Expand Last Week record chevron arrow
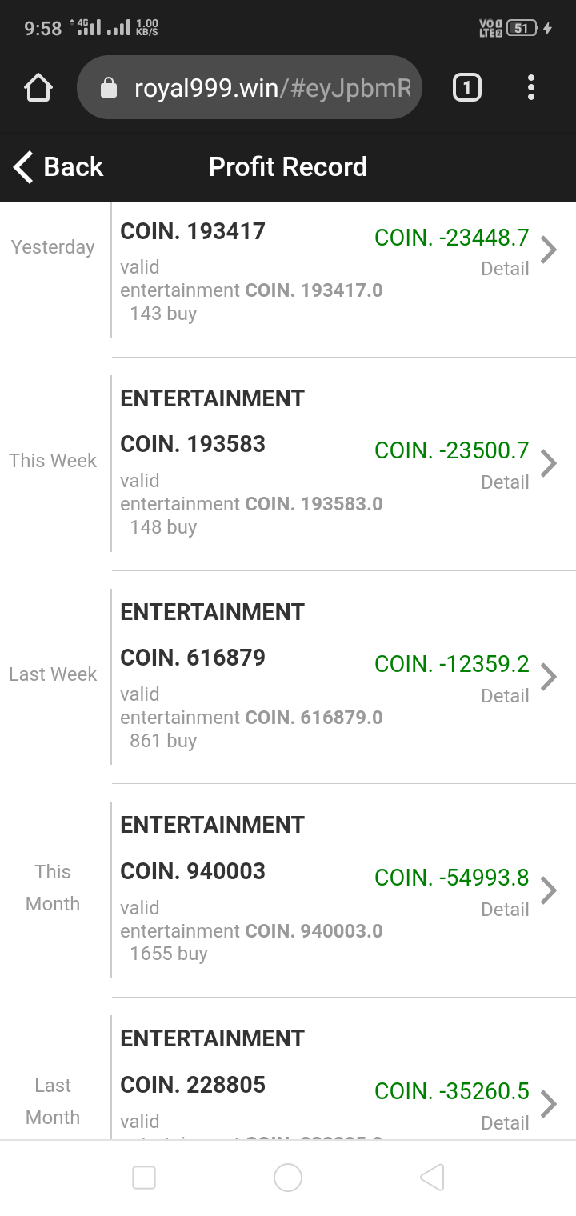576x1216 pixels. pos(549,677)
